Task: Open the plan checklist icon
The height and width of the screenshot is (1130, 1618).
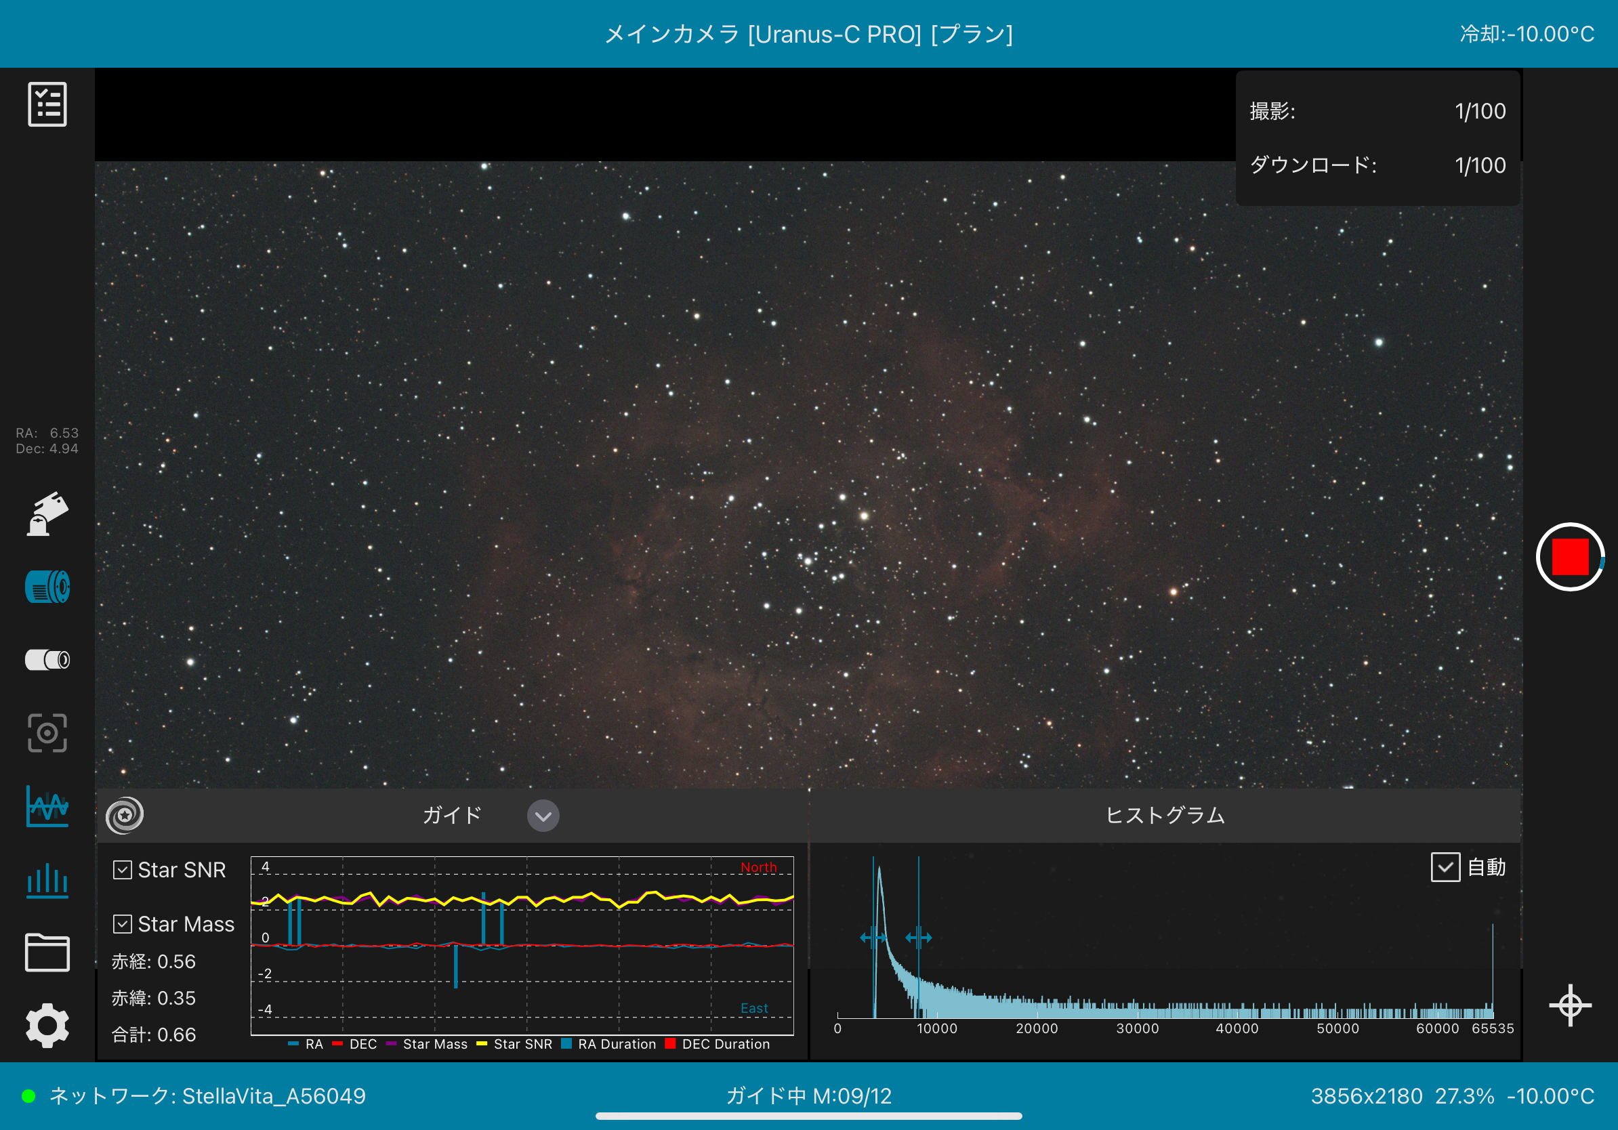Action: point(47,104)
